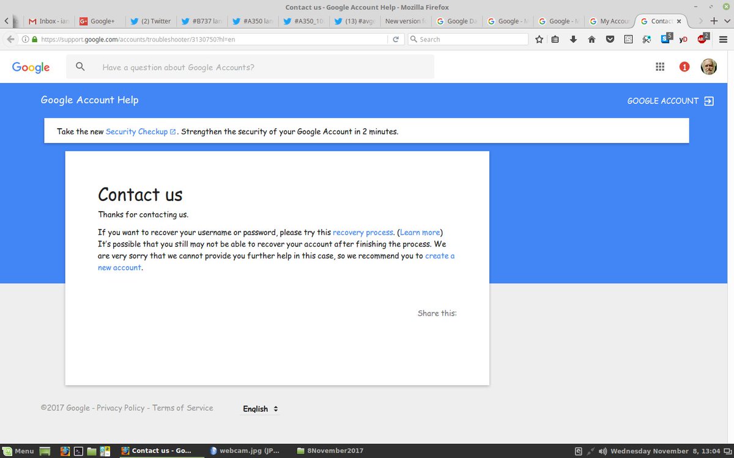
Task: Click the Learn more link
Action: pyautogui.click(x=420, y=232)
